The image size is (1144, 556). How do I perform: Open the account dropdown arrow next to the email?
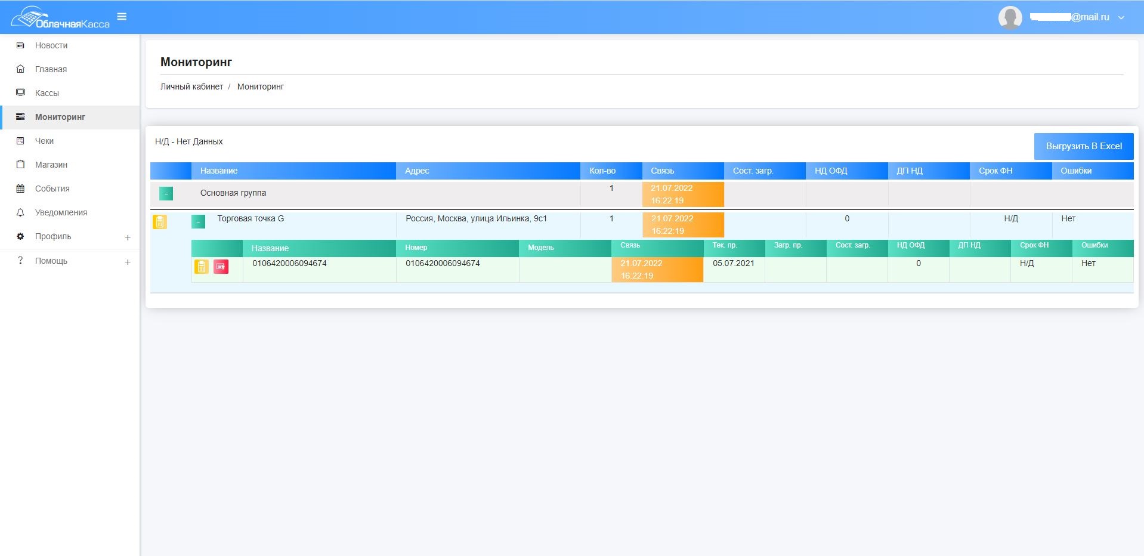click(x=1121, y=18)
